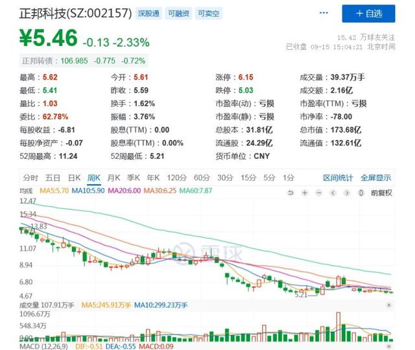Viewport: 415px width, 350px height.
Task: Select the 60分 interval tab
Action: pyautogui.click(x=202, y=178)
